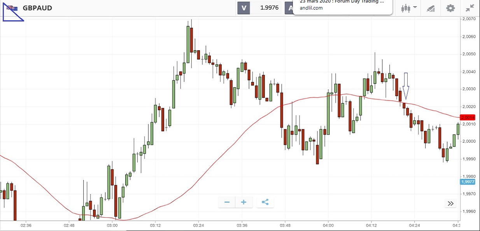Image resolution: width=480 pixels, height=231 pixels.
Task: Open chart settings gear
Action: [x=450, y=8]
